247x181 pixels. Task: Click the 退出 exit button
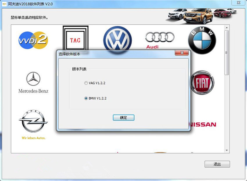217,164
